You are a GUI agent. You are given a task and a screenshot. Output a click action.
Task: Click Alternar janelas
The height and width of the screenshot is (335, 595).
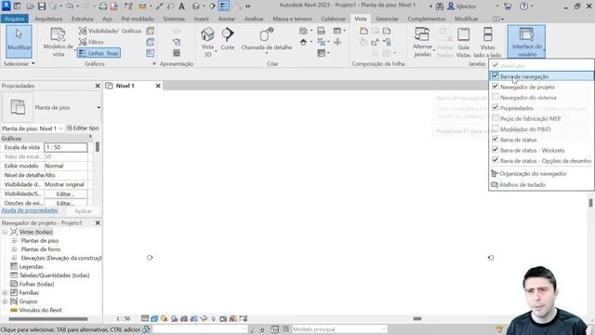pyautogui.click(x=422, y=42)
